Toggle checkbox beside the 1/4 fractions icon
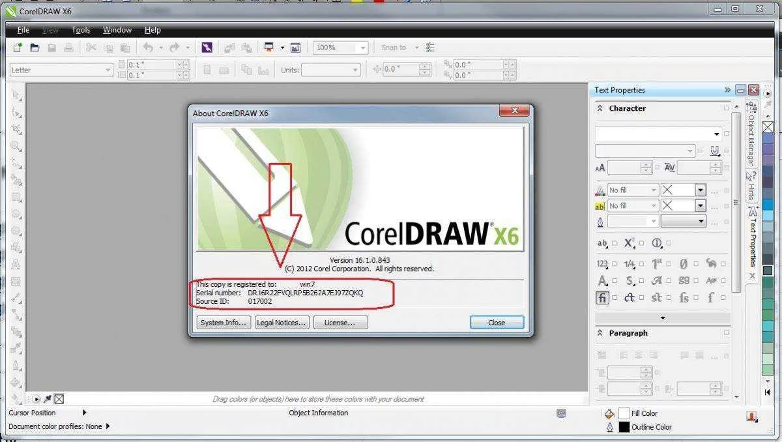The height and width of the screenshot is (442, 782). pos(641,264)
